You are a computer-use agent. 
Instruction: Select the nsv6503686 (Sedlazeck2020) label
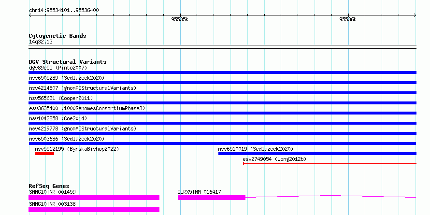click(67, 139)
